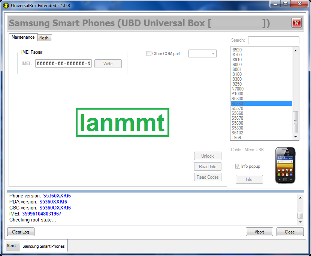Screen dimensions: 311x256
Task: Close the Samsung Smart Phones panel with red X
Action: pyautogui.click(x=296, y=23)
